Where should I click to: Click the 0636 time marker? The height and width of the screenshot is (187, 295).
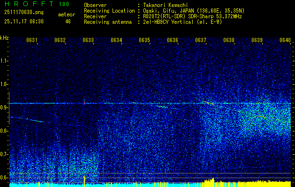(173, 40)
